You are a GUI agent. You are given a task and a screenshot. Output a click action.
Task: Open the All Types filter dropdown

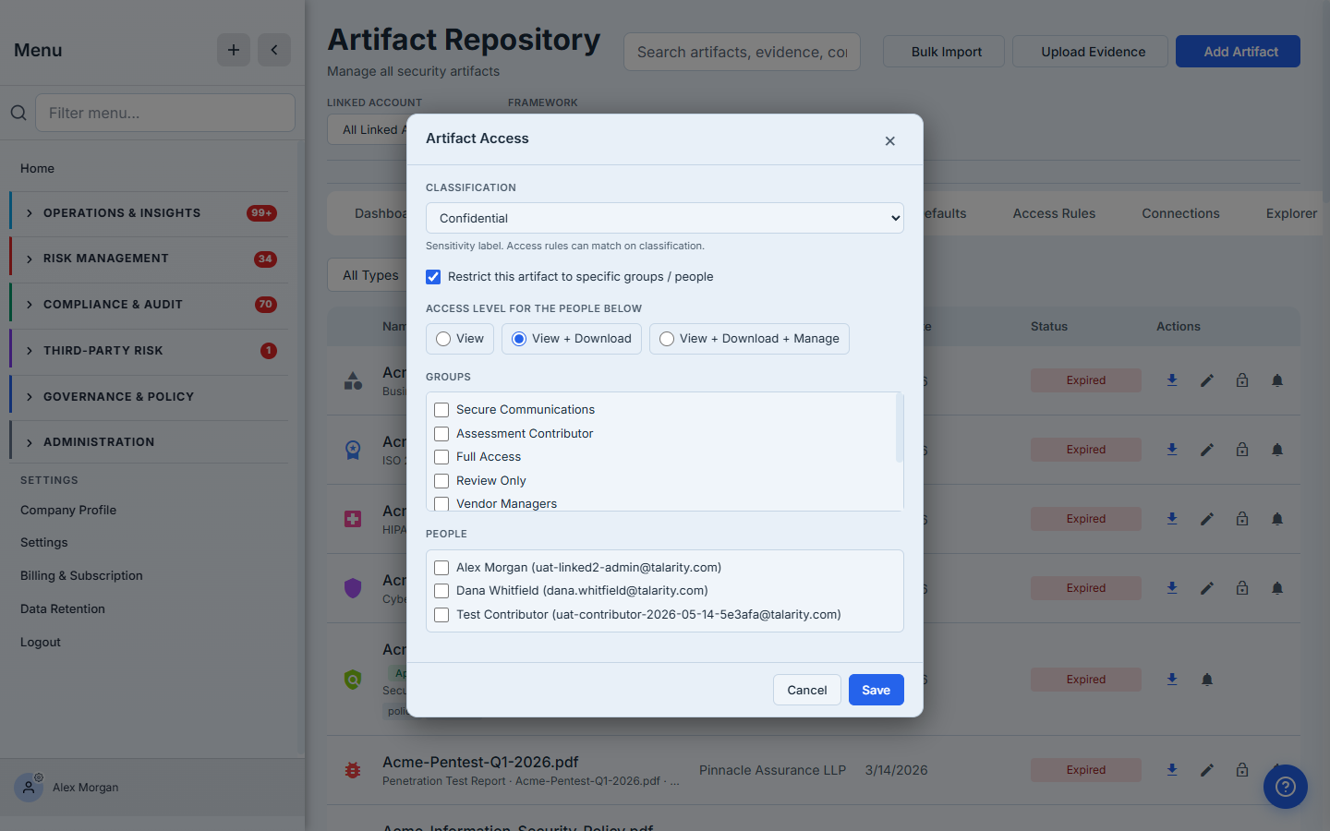point(369,275)
